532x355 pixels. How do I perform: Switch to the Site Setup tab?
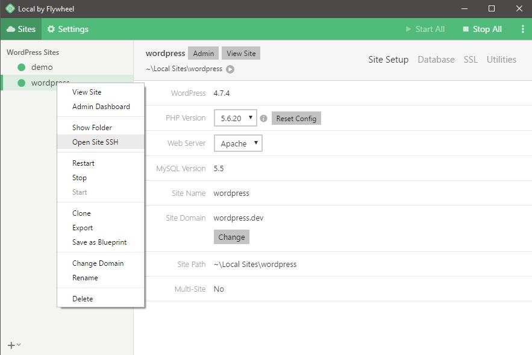pos(388,60)
